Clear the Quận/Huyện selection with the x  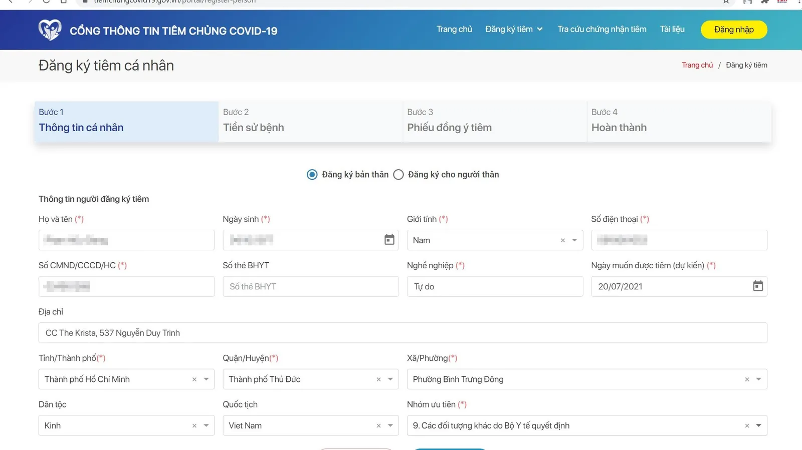click(378, 379)
